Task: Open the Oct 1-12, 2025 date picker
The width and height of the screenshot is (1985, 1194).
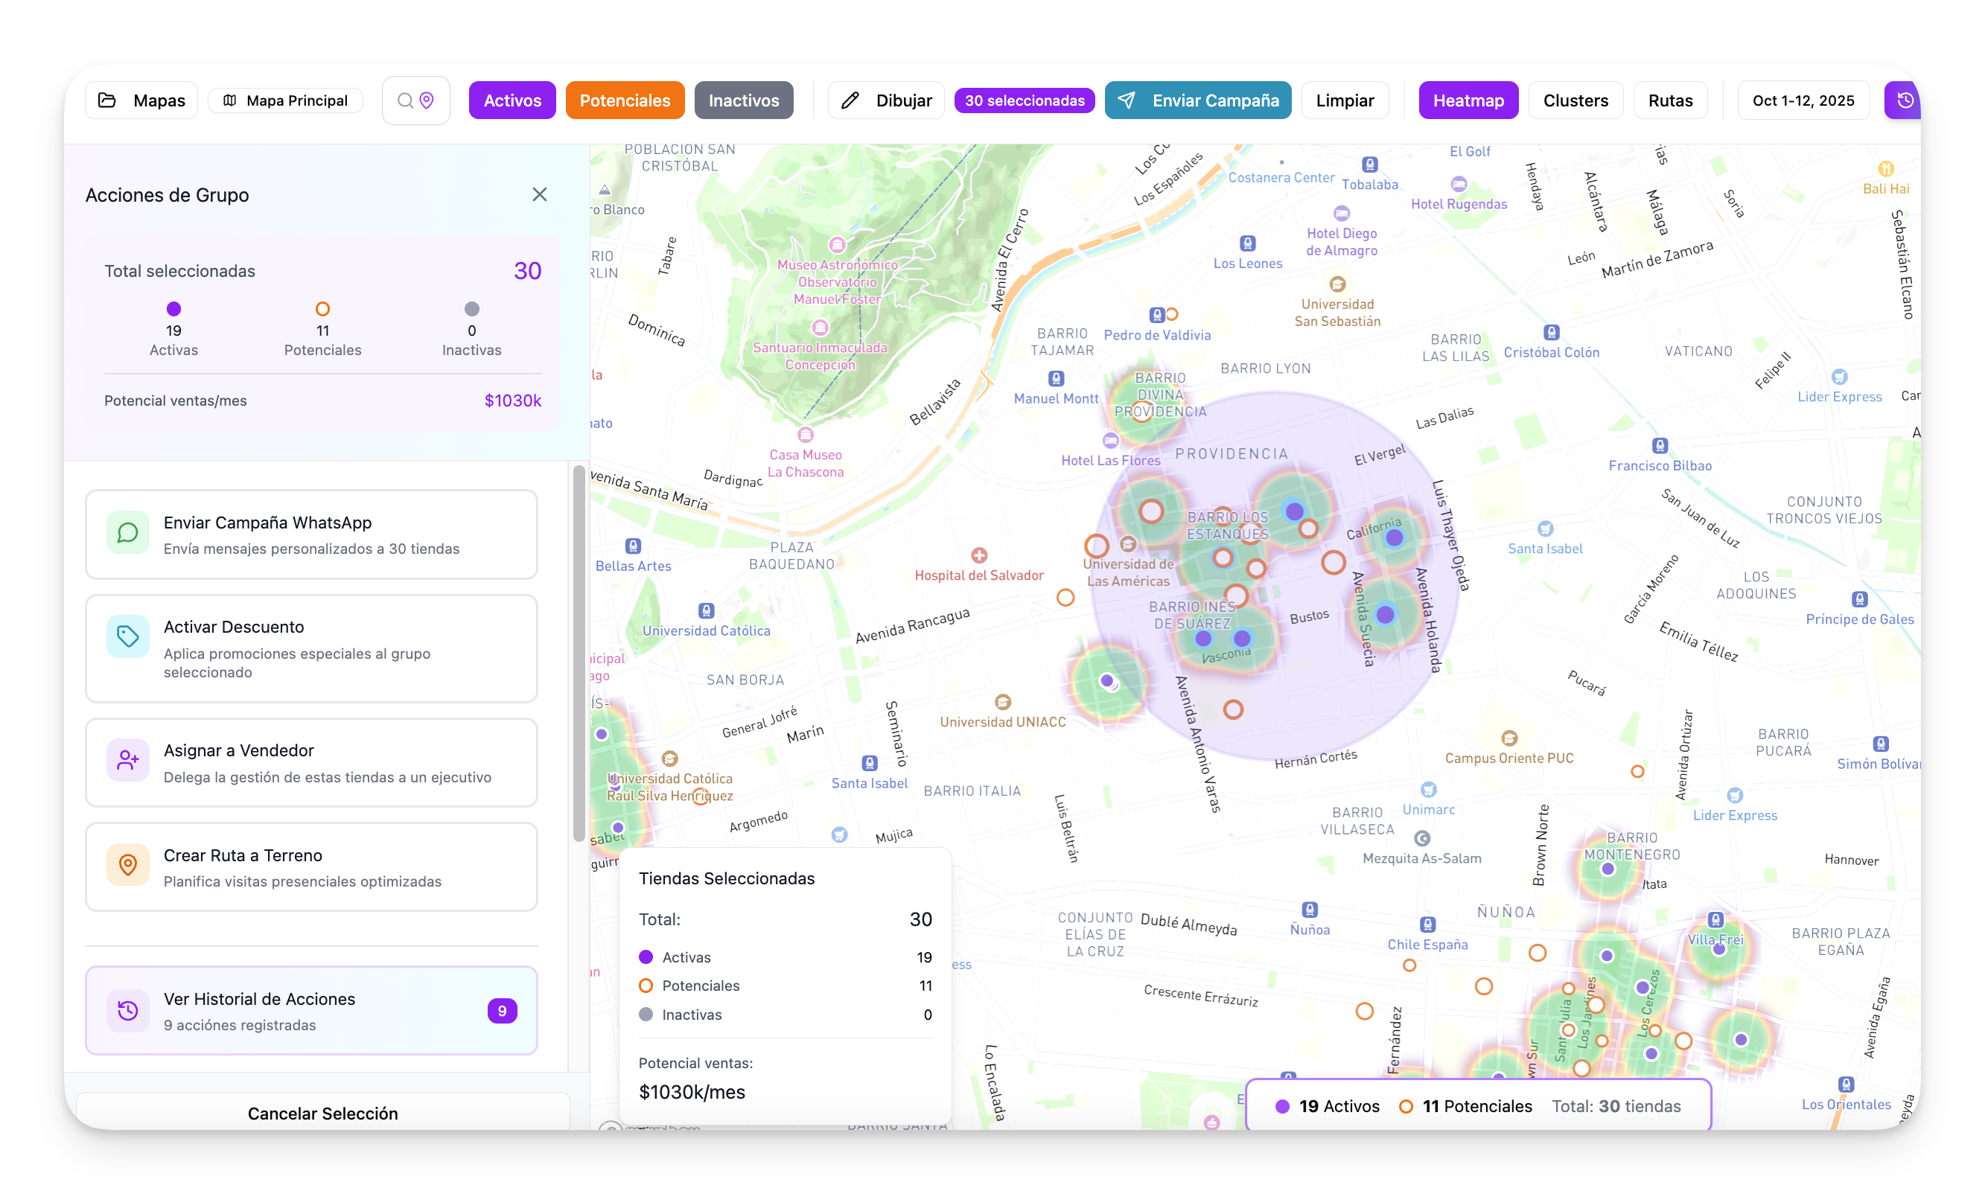Action: point(1803,100)
